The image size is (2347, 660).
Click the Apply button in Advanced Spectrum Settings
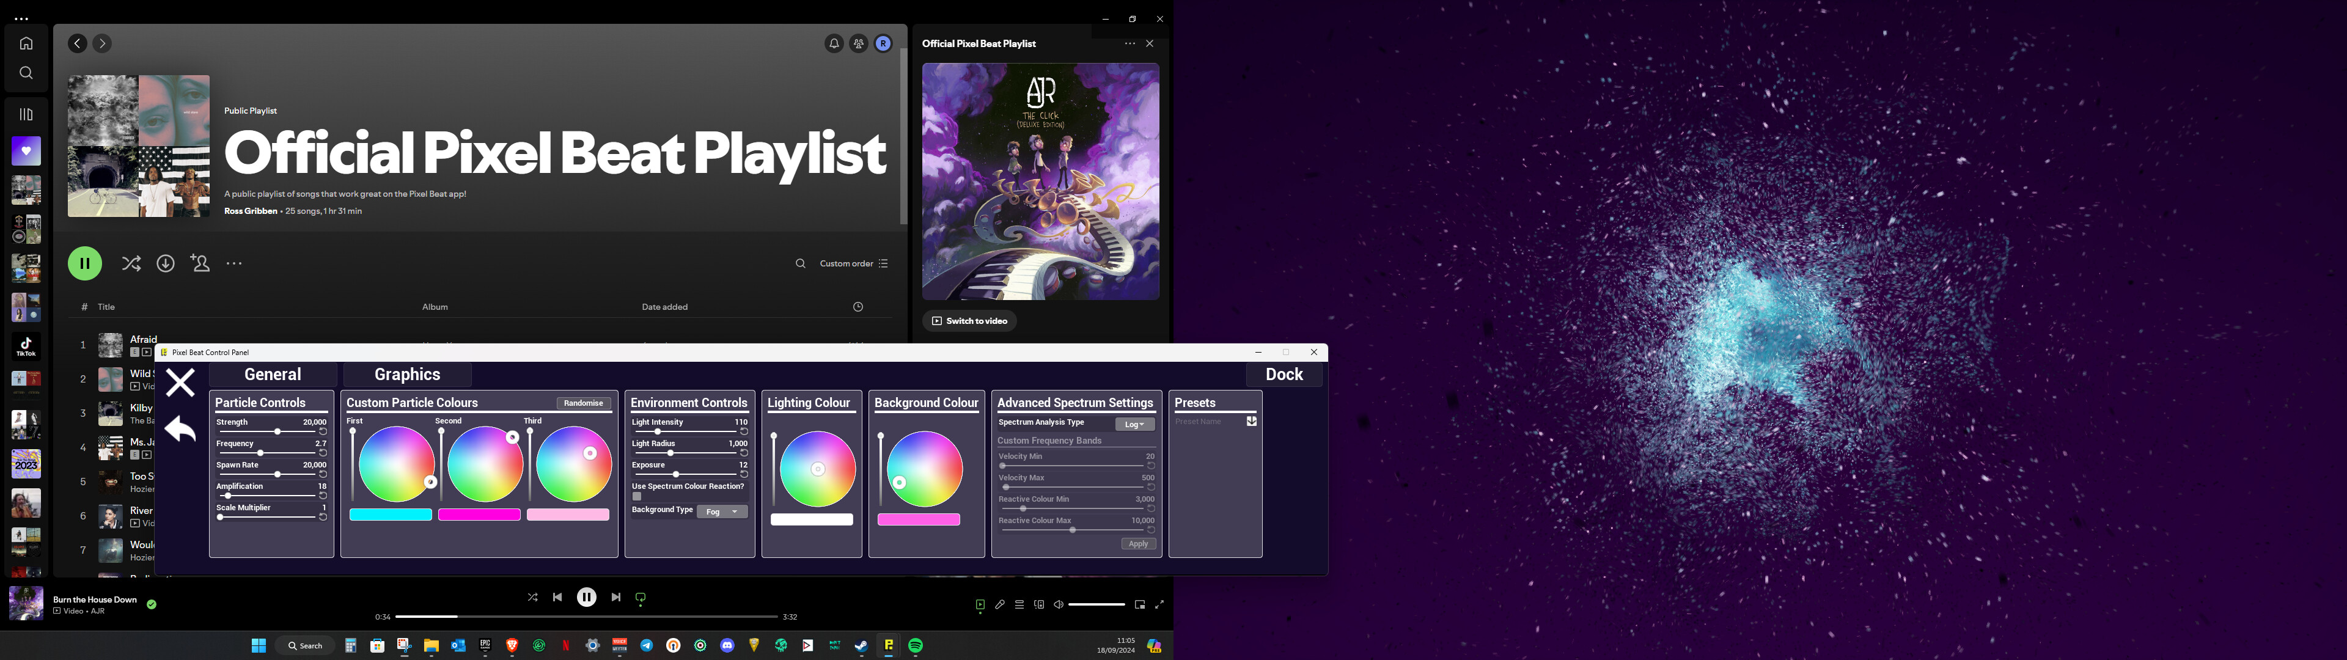pyautogui.click(x=1137, y=543)
